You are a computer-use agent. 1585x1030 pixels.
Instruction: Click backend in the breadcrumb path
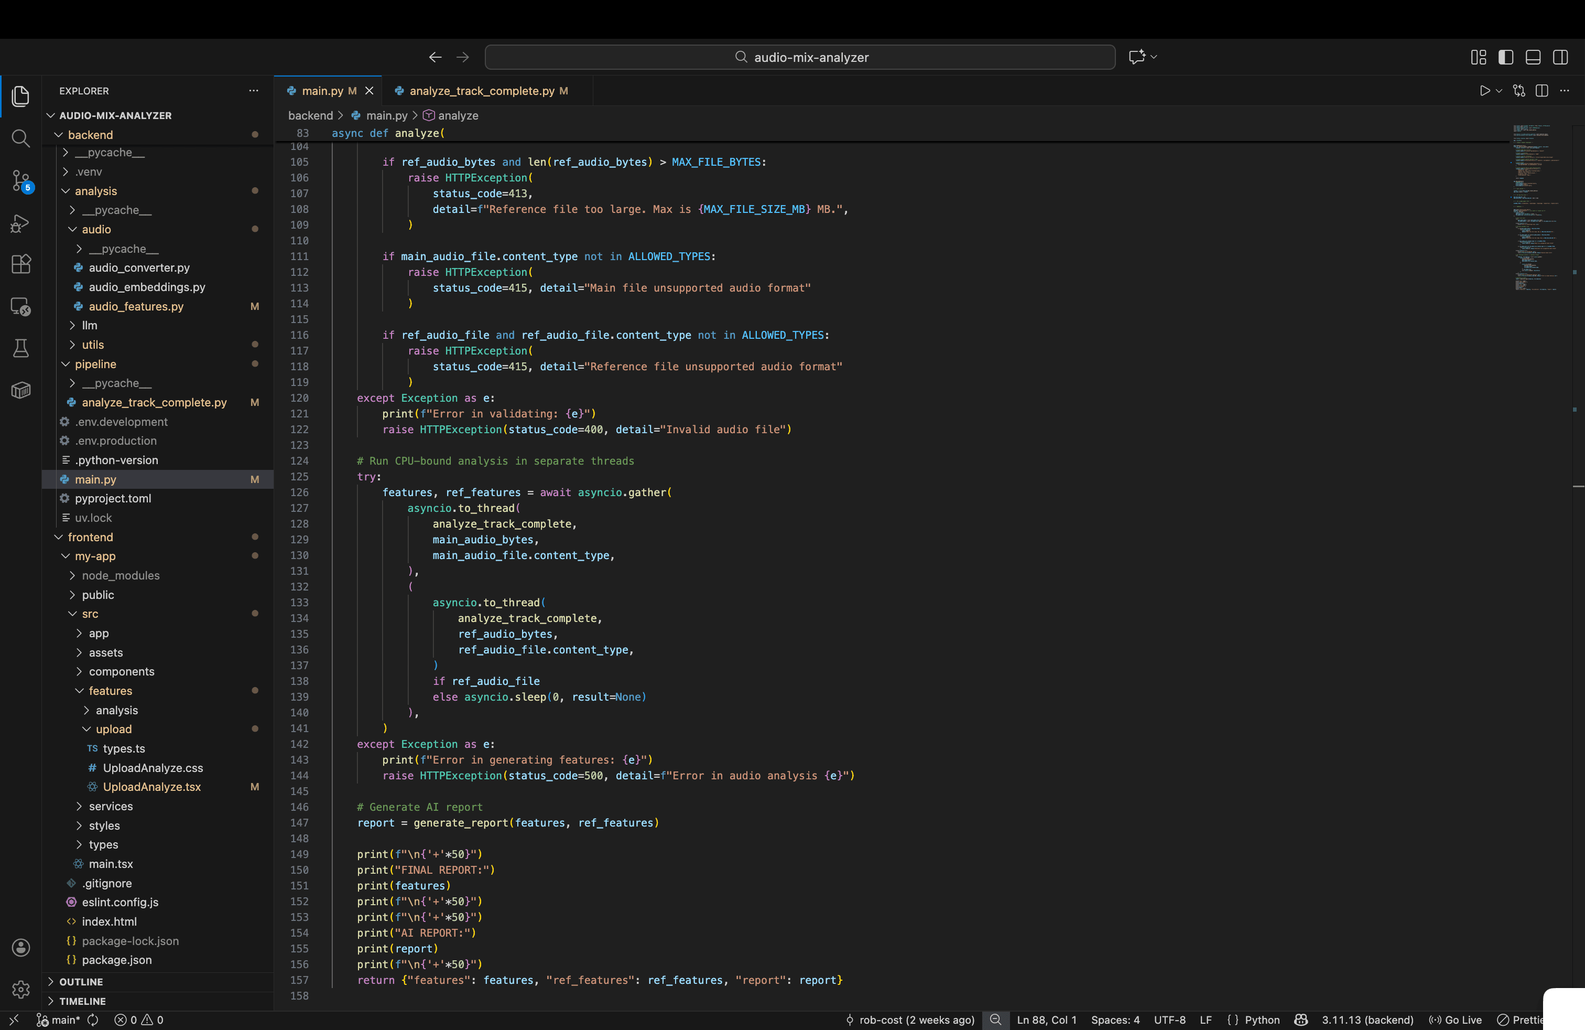click(x=310, y=115)
